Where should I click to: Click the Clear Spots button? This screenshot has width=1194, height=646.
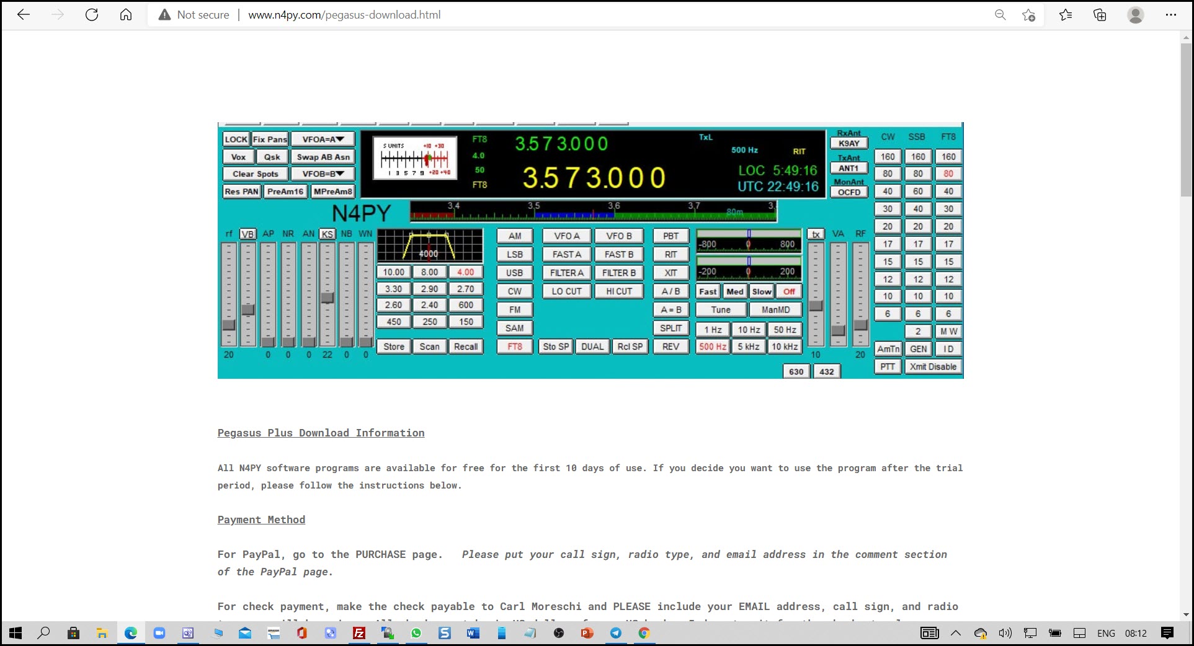click(255, 174)
